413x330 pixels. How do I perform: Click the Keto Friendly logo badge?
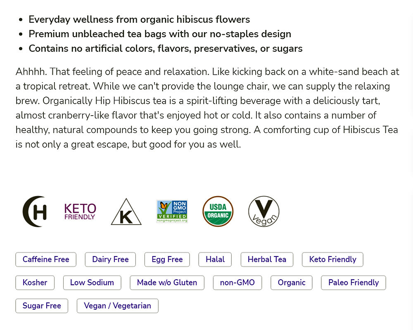tap(80, 211)
